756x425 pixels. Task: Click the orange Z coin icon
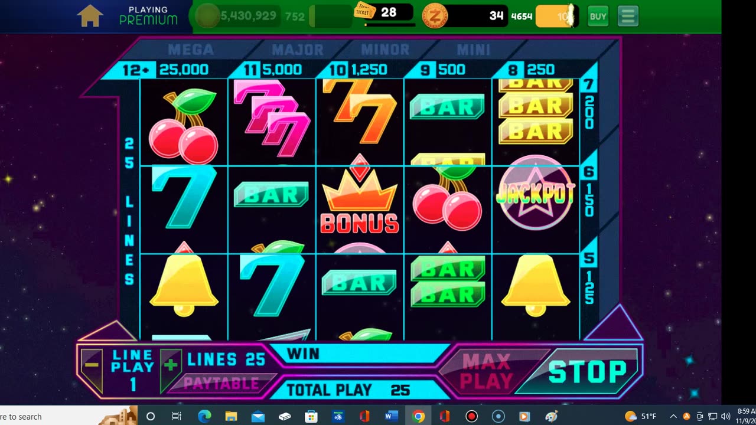(435, 16)
